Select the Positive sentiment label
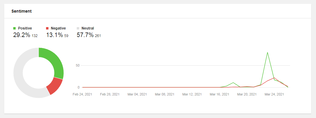Screen dimensions: 316x118 point(25,28)
